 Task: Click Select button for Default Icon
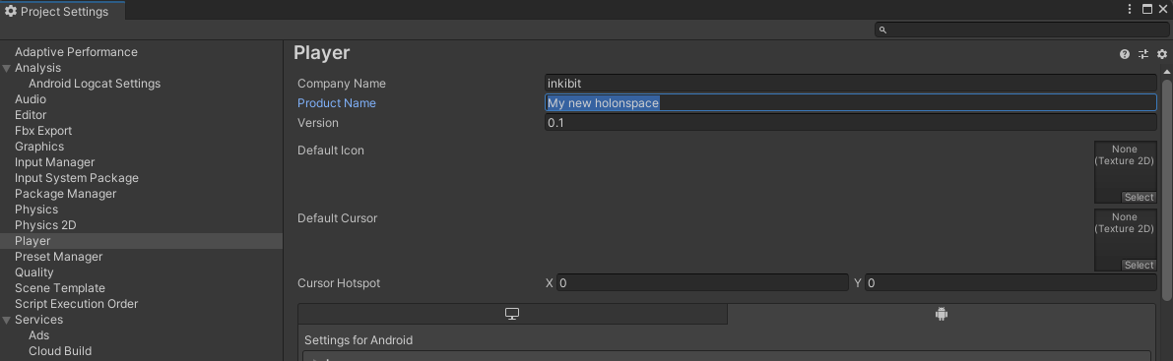[1139, 198]
